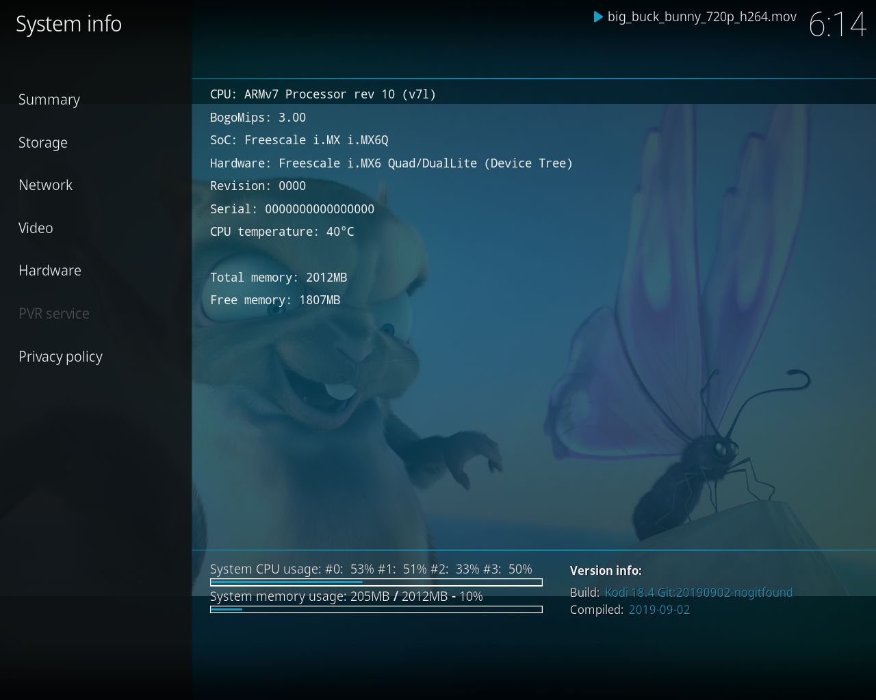Click the play icon beside the now-playing filename
The width and height of the screenshot is (876, 700).
[598, 17]
